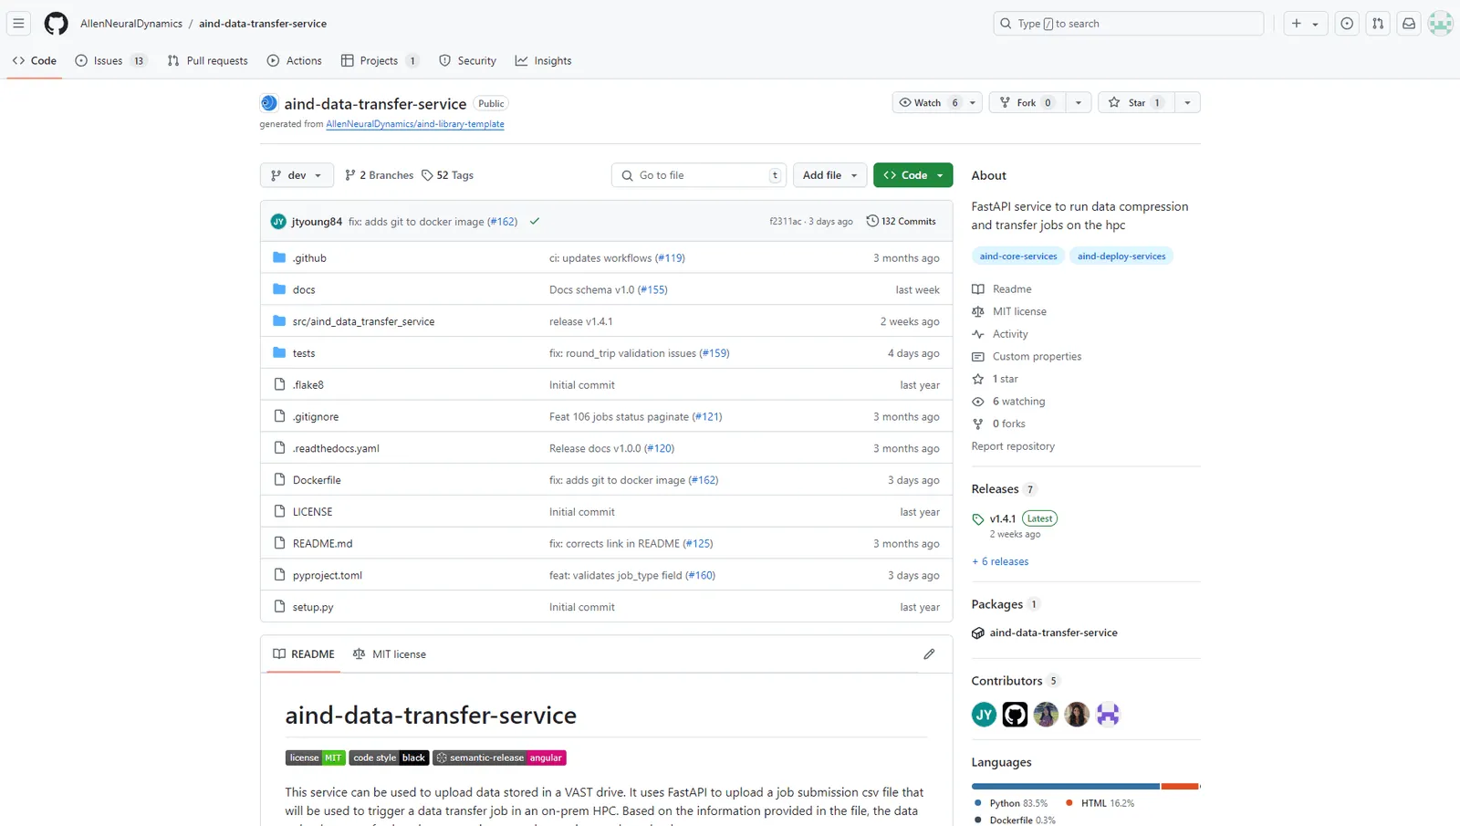The height and width of the screenshot is (826, 1460).
Task: Open the pull requests shortcut icon in header
Action: 1378,24
